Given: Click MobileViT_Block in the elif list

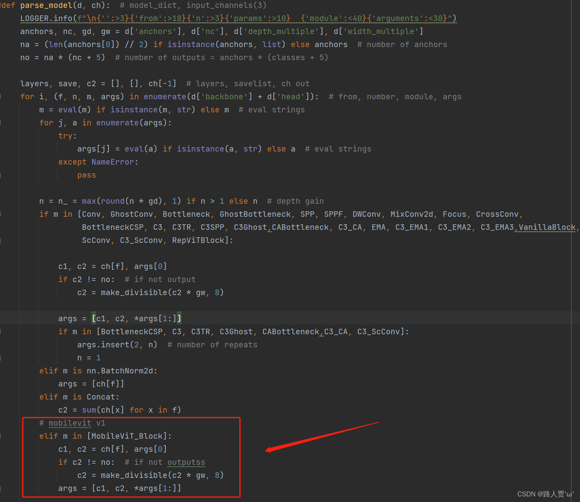Looking at the screenshot, I should point(127,436).
